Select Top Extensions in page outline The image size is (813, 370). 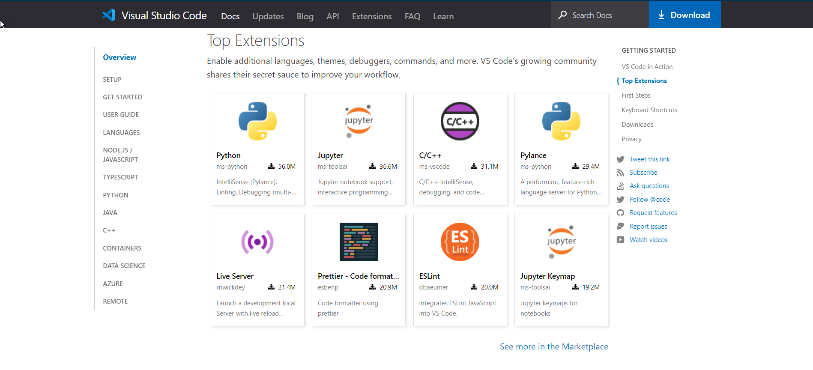(644, 81)
